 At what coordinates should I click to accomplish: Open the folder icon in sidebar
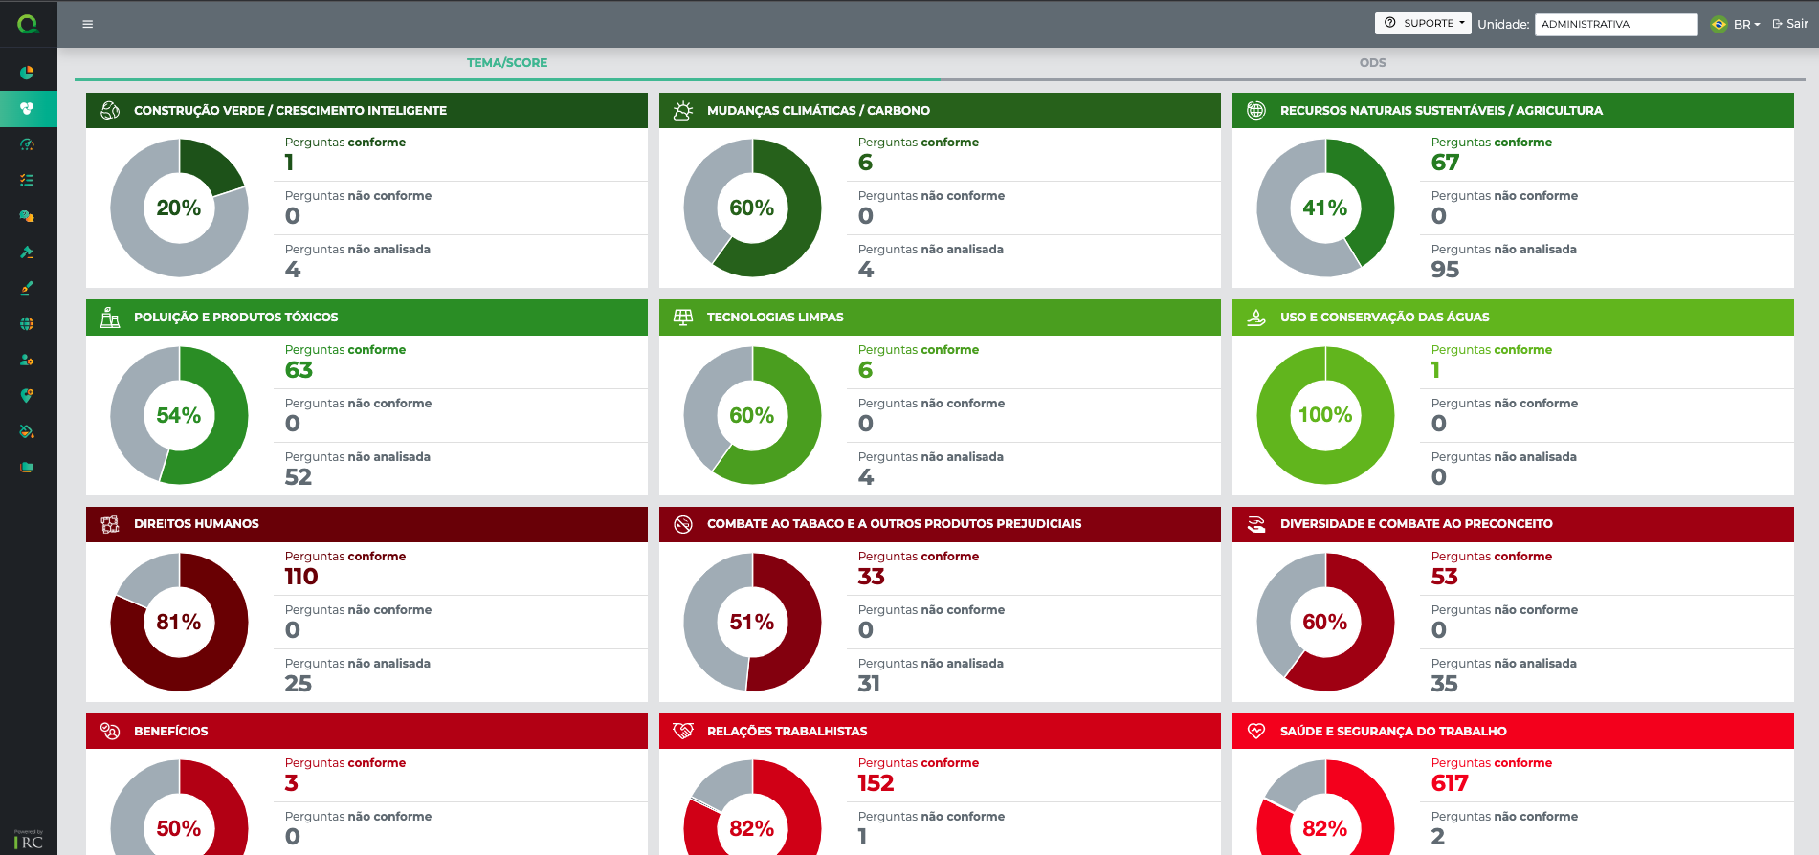pyautogui.click(x=27, y=468)
